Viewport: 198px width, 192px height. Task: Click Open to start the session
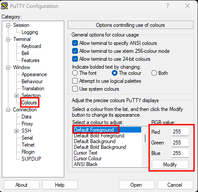coord(136,185)
